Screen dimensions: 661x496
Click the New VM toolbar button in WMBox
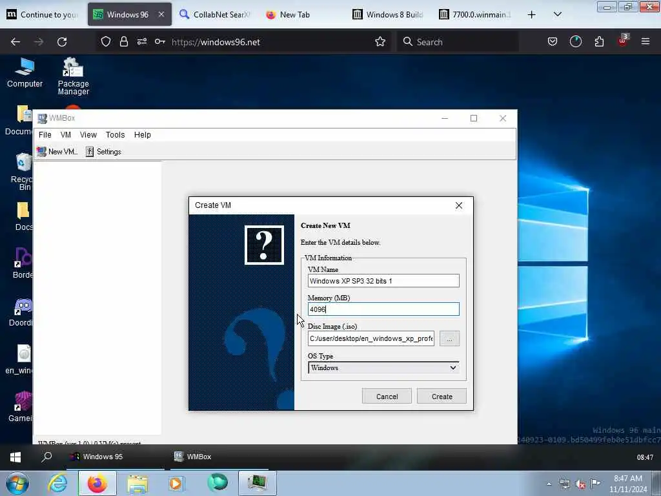pos(57,151)
